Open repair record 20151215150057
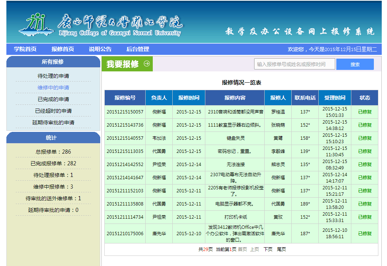387x266 pixels. pyautogui.click(x=125, y=112)
